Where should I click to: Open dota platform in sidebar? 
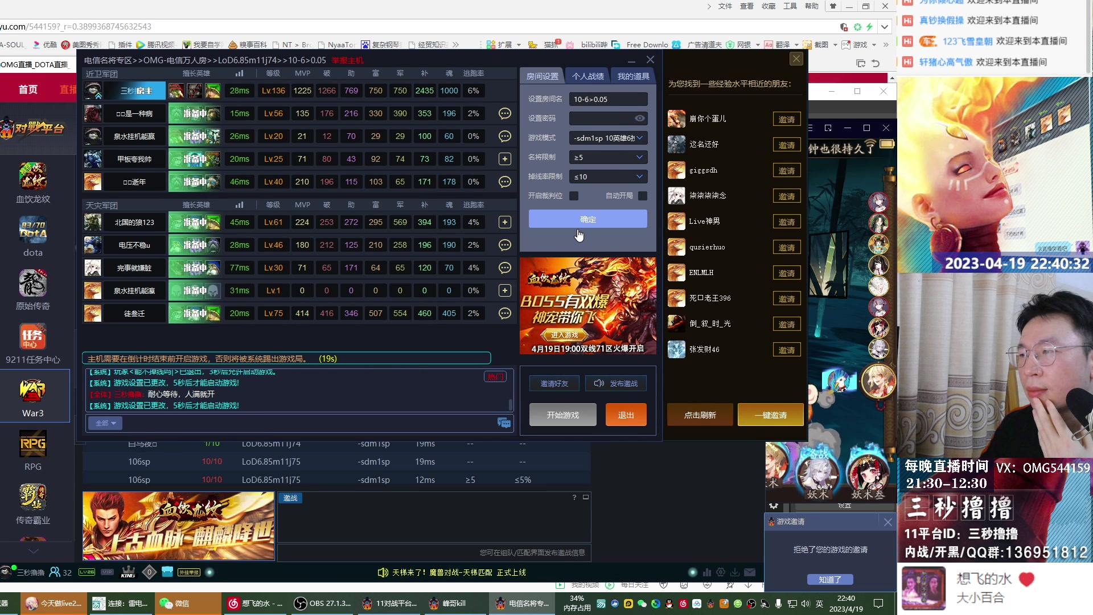(x=33, y=236)
